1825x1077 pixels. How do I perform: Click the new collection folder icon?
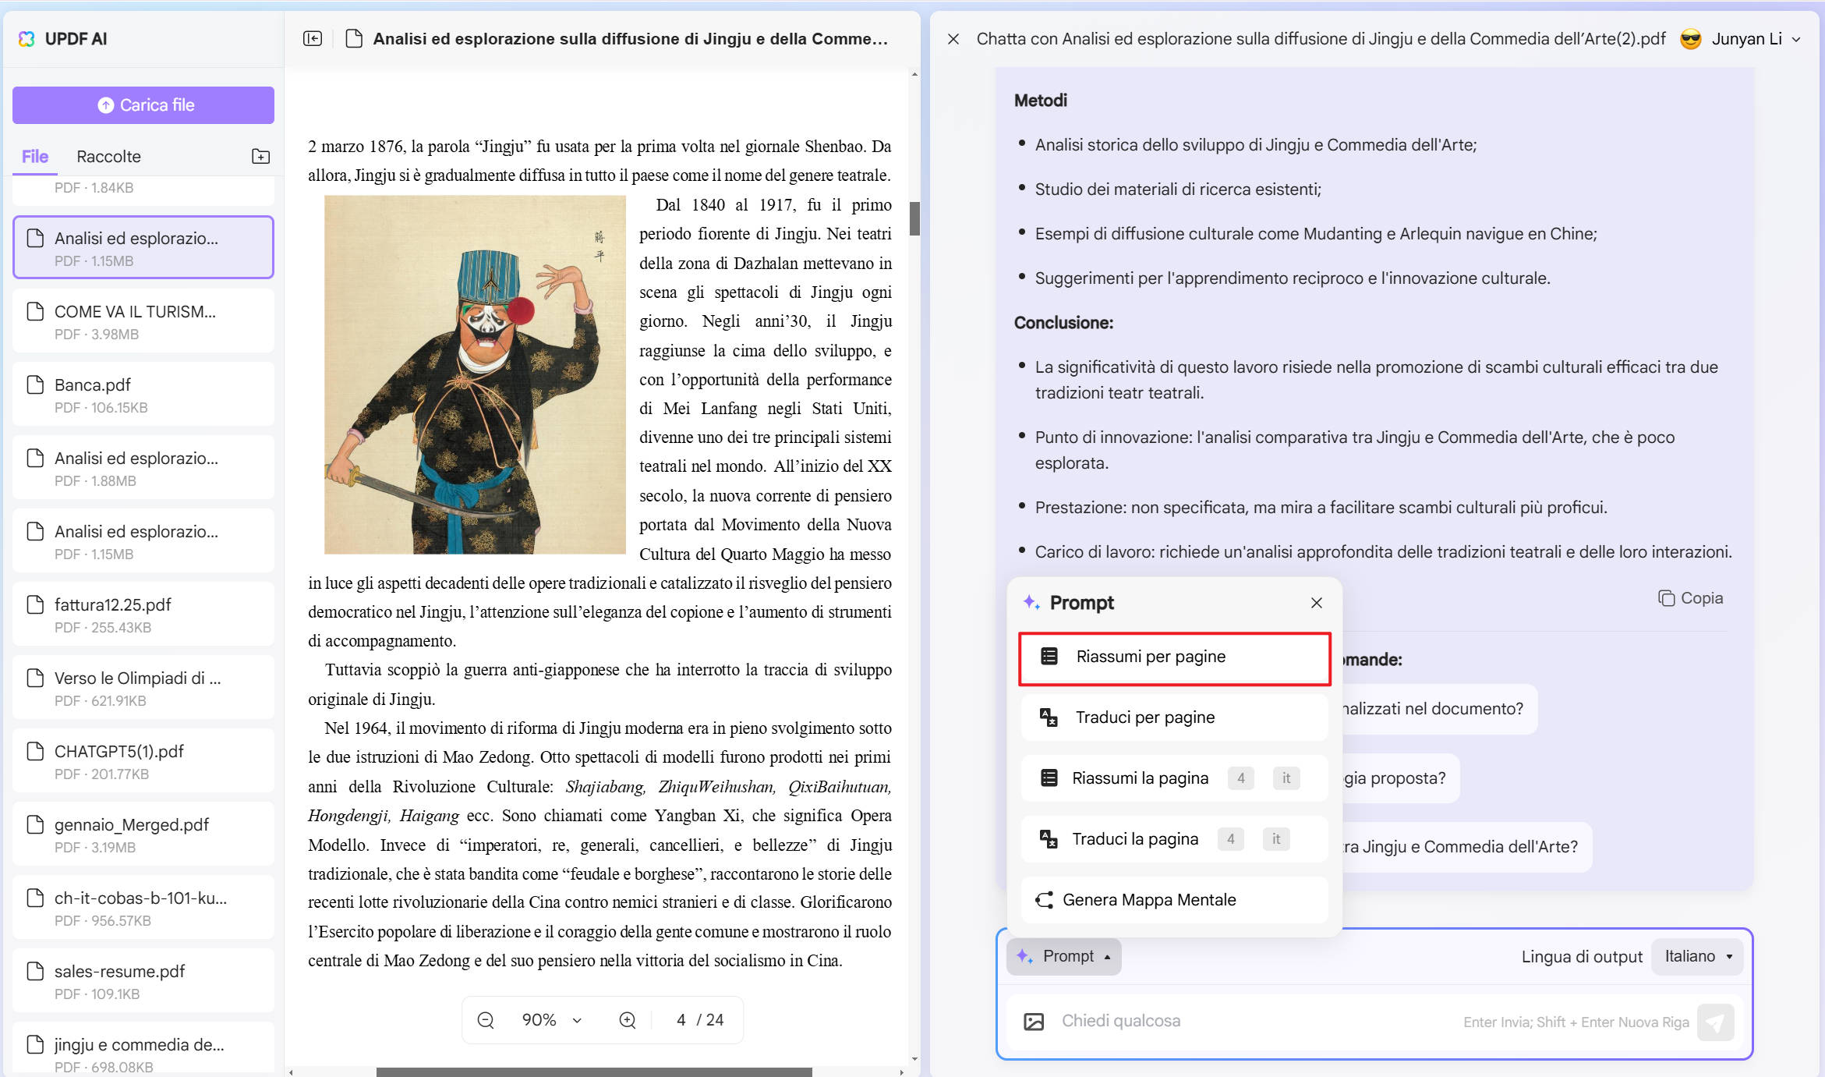click(260, 157)
